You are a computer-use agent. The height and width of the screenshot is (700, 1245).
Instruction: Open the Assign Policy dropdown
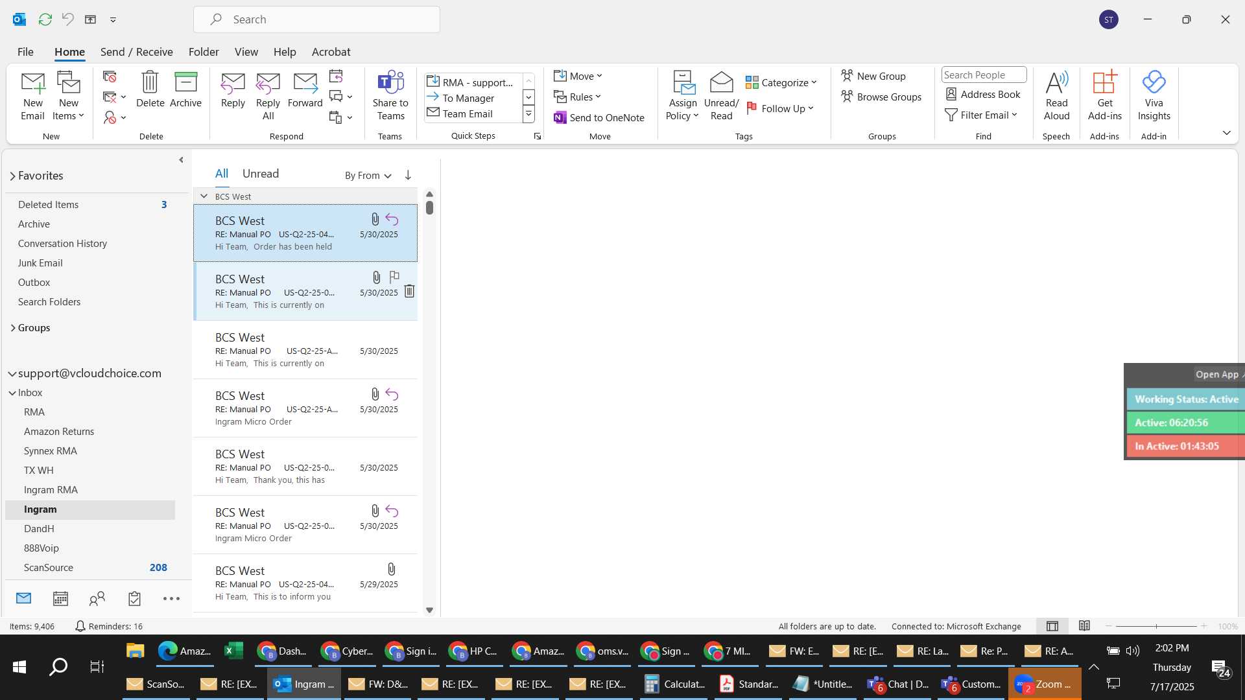(682, 96)
